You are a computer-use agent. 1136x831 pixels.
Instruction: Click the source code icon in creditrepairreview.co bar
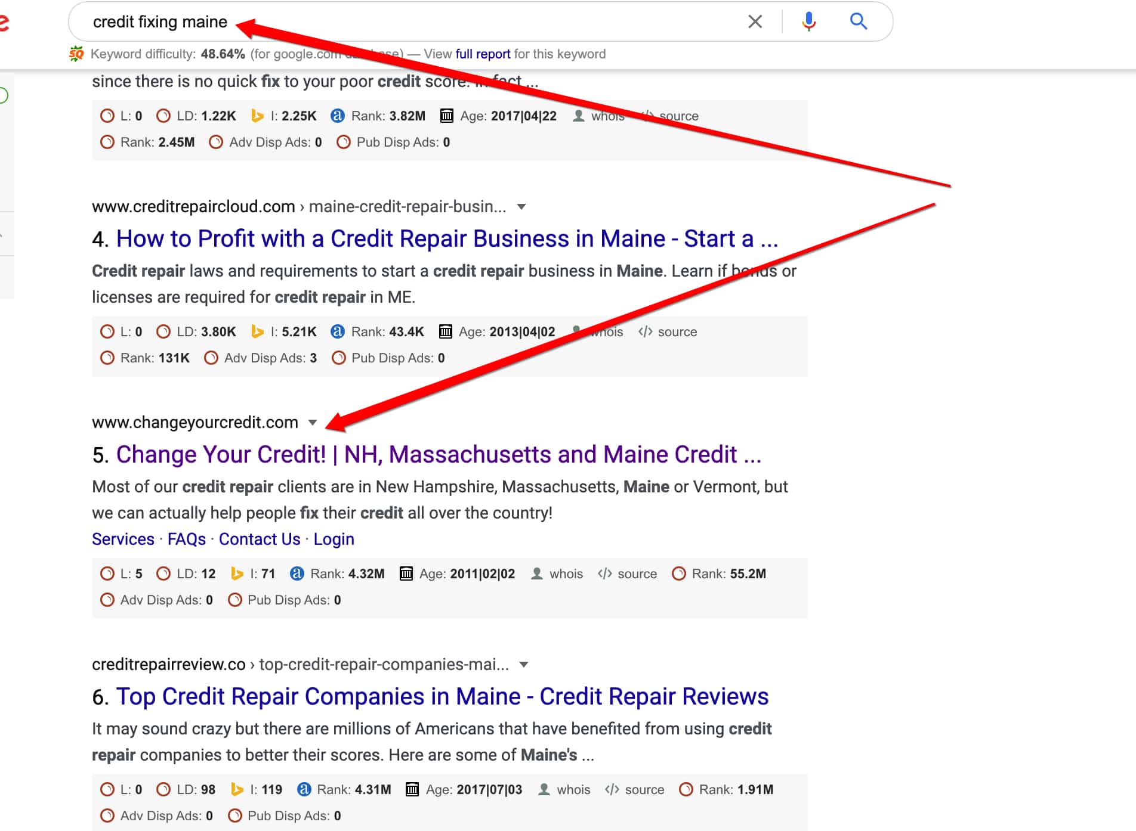coord(612,790)
